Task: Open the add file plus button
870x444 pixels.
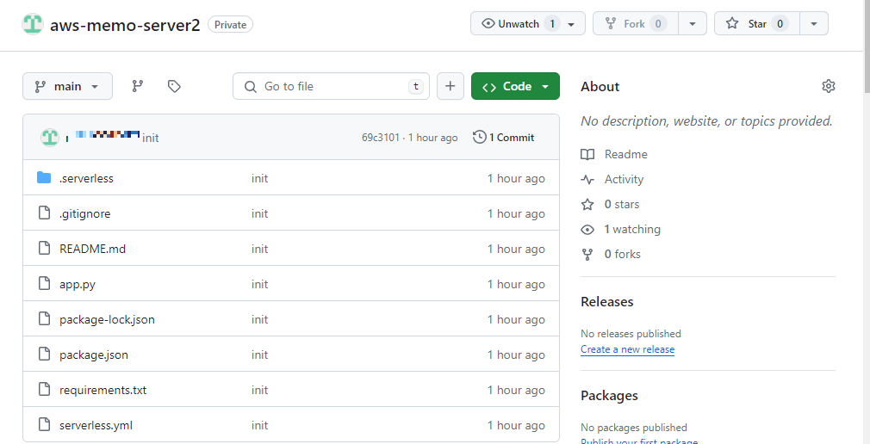Action: pos(451,86)
